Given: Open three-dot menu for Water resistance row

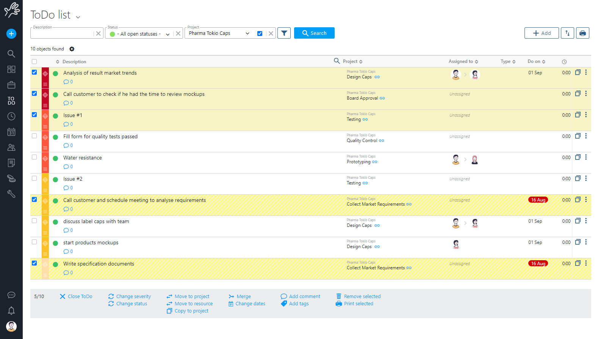Looking at the screenshot, I should point(586,157).
